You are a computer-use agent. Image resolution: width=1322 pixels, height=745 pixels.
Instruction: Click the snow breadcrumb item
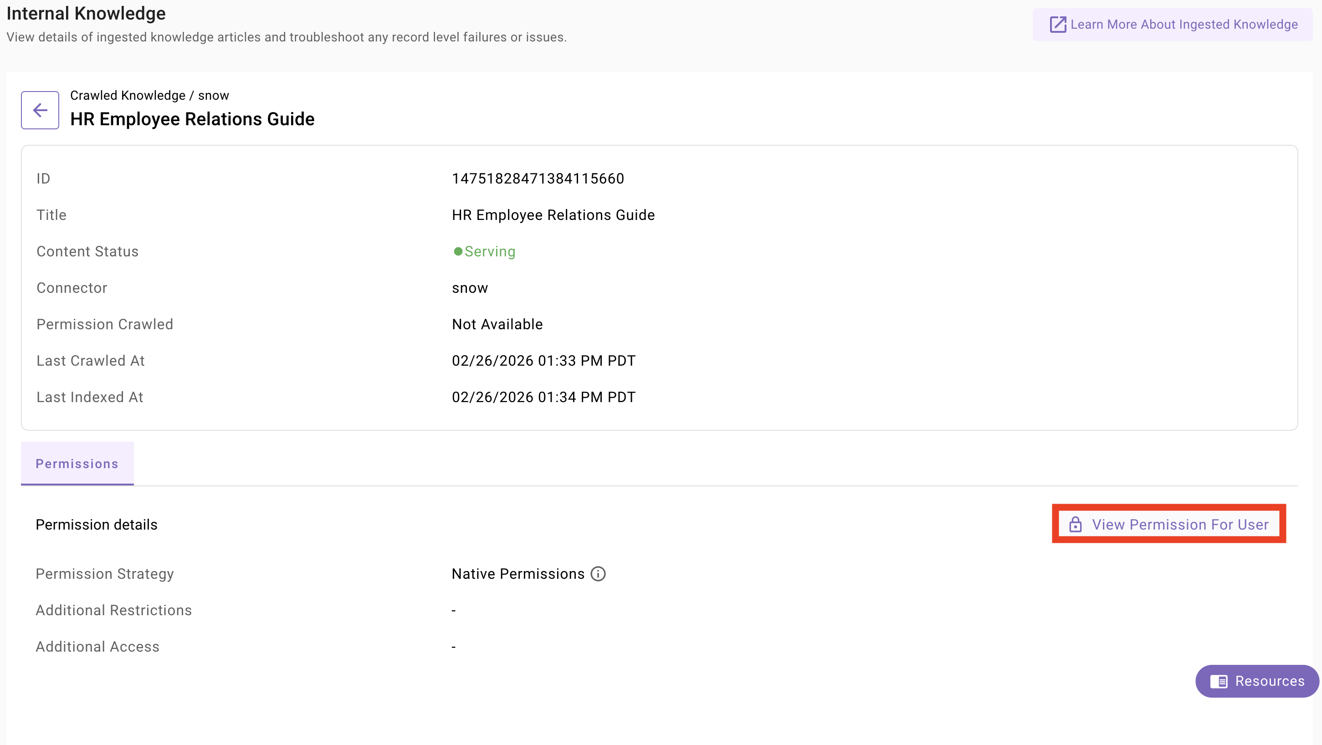point(214,96)
